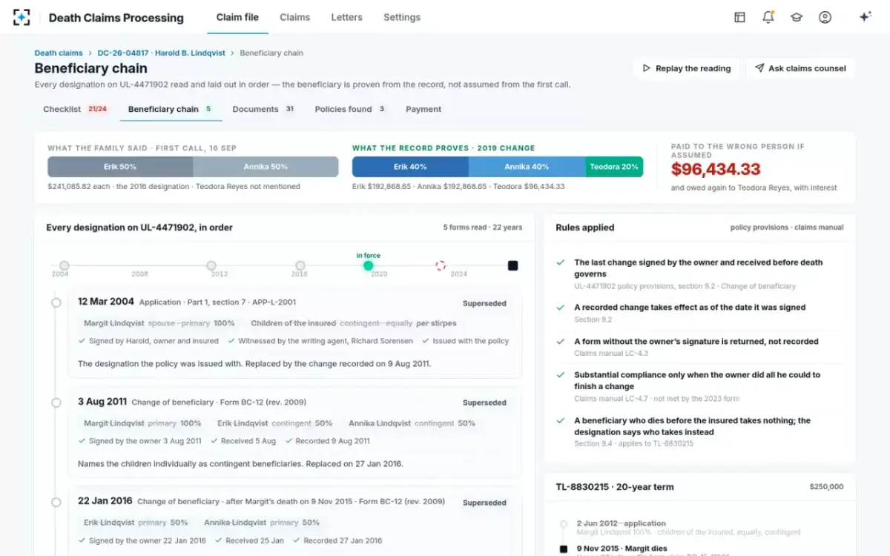
Task: Click the Erik 50% segment in family-said bar
Action: 120,167
